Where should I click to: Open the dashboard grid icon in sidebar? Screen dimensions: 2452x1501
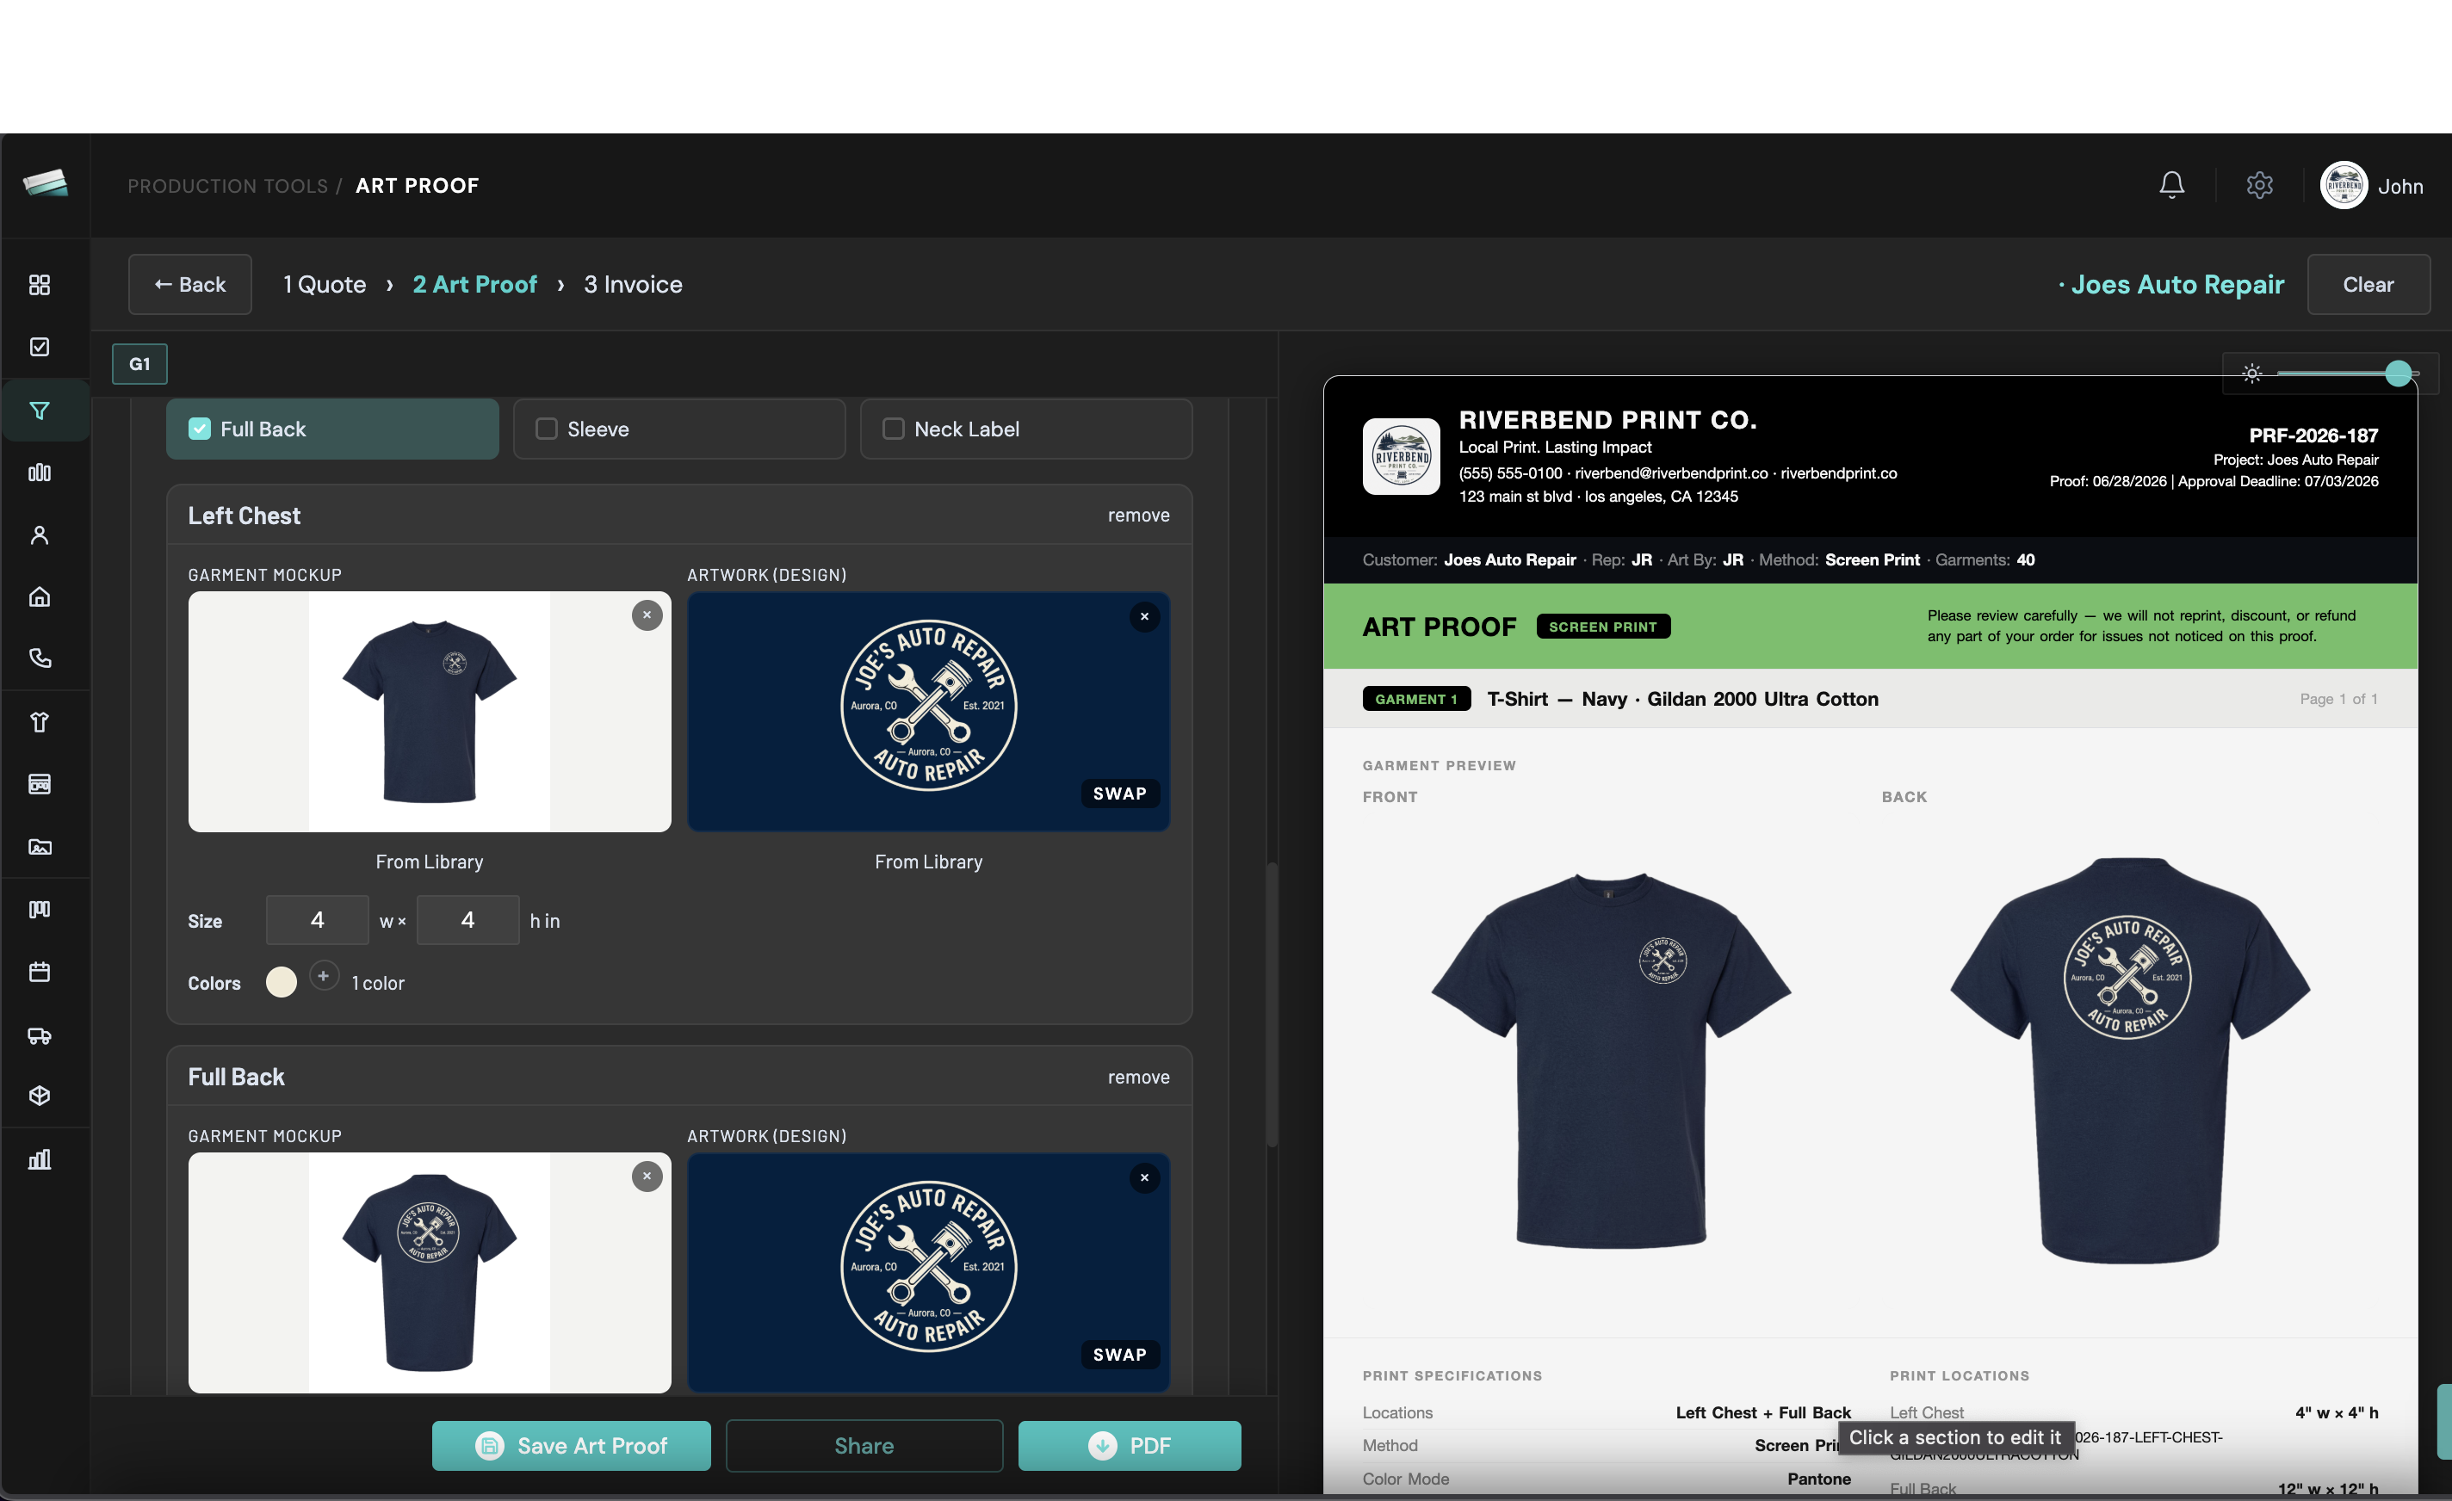[x=40, y=286]
